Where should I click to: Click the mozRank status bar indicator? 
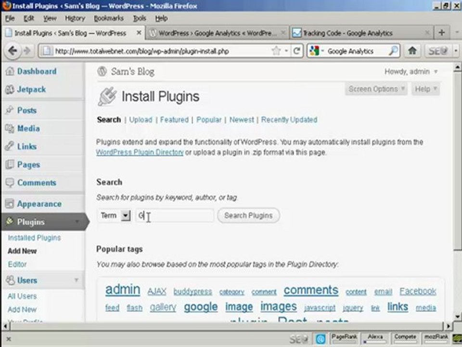point(436,338)
